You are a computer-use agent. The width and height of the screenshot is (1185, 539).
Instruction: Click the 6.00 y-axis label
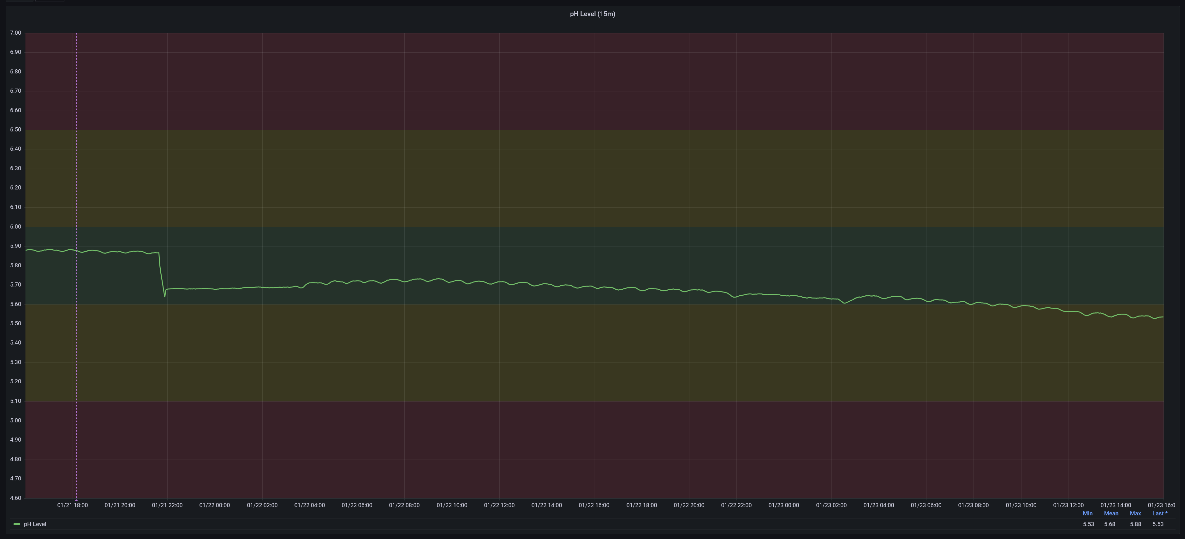click(x=16, y=227)
